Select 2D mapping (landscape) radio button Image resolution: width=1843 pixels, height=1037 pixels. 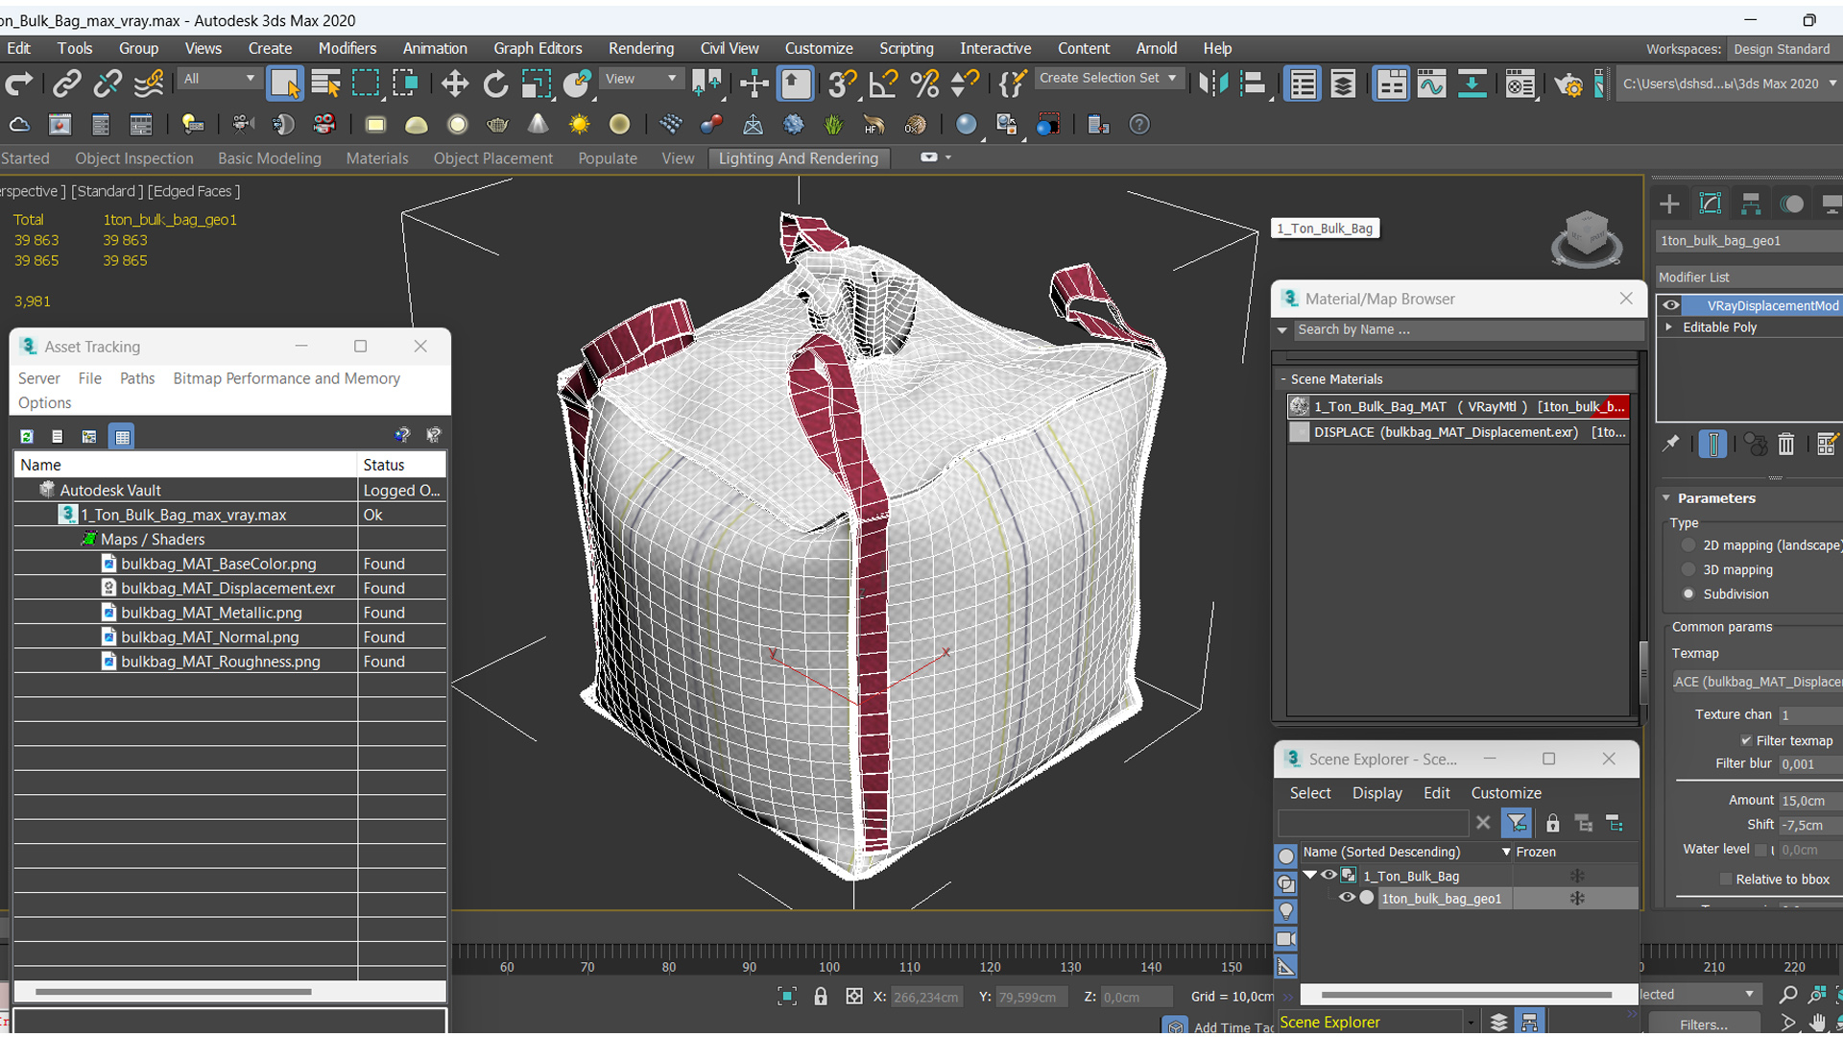coord(1688,545)
